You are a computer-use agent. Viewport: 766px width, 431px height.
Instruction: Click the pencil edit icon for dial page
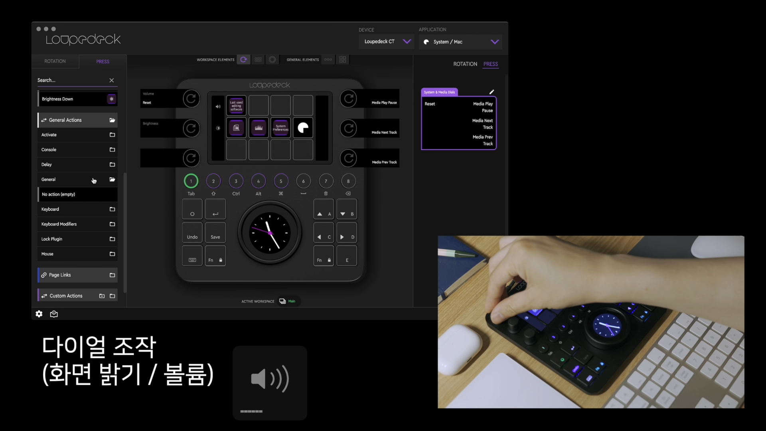(492, 92)
